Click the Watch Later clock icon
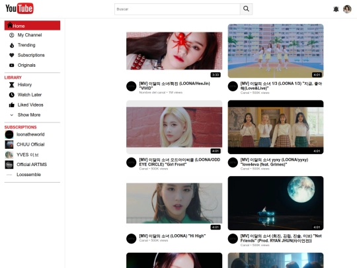The height and width of the screenshot is (268, 357). 12,95
